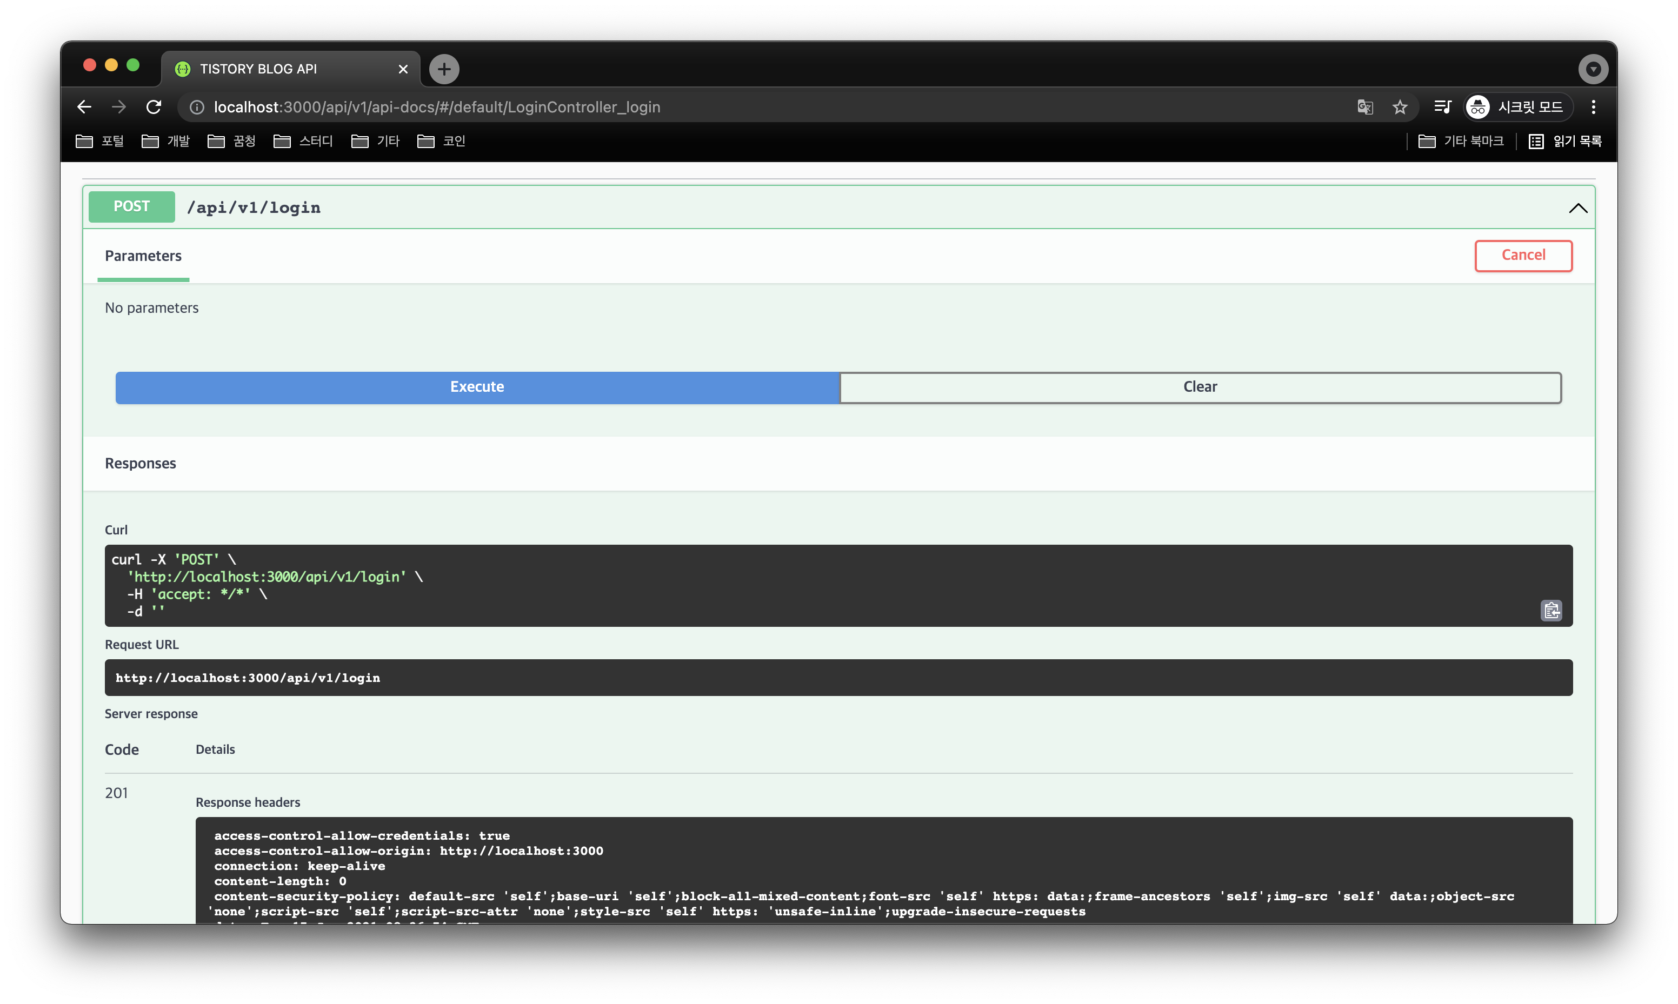Open the tab search dropdown arrow
The image size is (1678, 1004).
click(x=1593, y=69)
